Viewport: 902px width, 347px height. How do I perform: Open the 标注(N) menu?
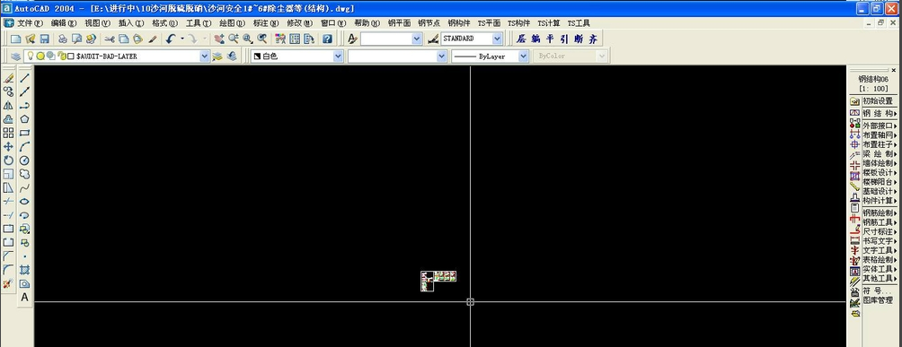[x=266, y=23]
